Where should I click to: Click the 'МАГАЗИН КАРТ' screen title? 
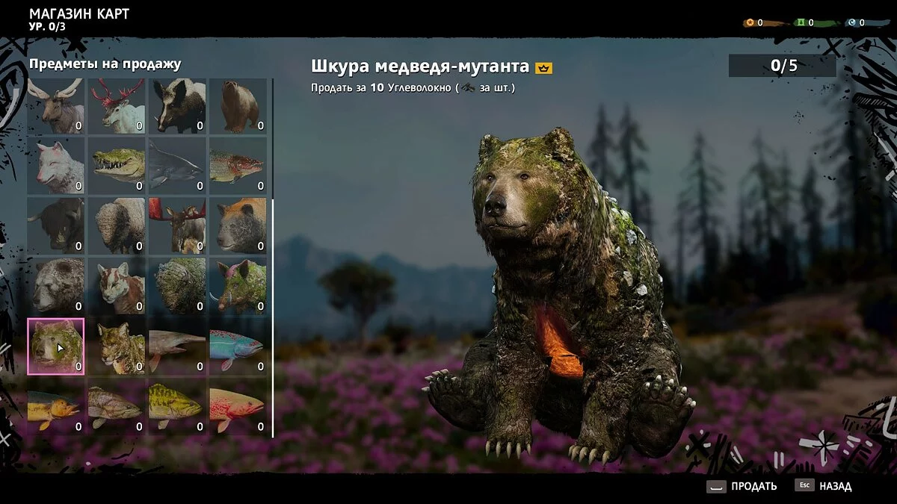pos(79,13)
